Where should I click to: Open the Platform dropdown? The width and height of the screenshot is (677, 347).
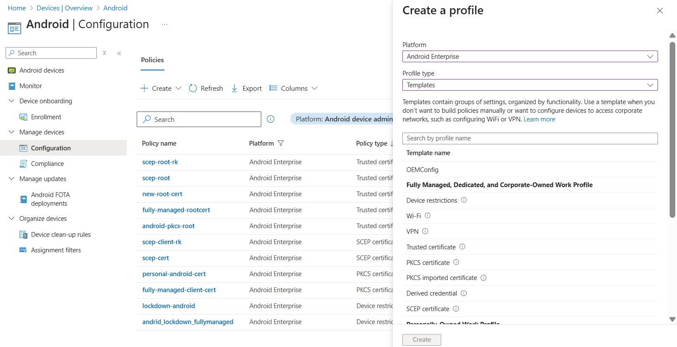[529, 57]
